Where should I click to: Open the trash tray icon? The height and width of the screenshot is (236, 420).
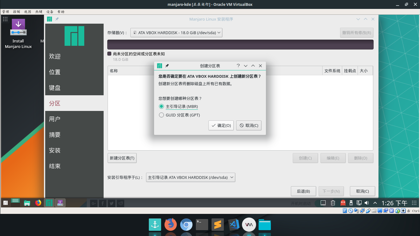(333, 203)
